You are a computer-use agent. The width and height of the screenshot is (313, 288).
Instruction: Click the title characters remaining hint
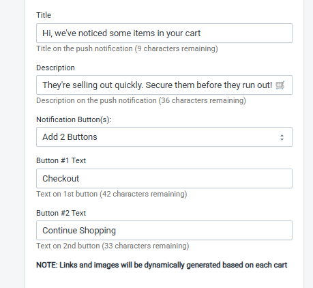pos(127,48)
